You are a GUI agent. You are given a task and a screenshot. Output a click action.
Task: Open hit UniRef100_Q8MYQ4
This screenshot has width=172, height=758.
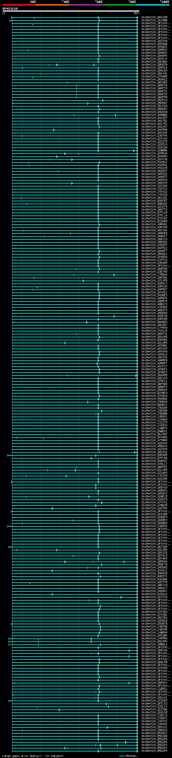point(154,562)
